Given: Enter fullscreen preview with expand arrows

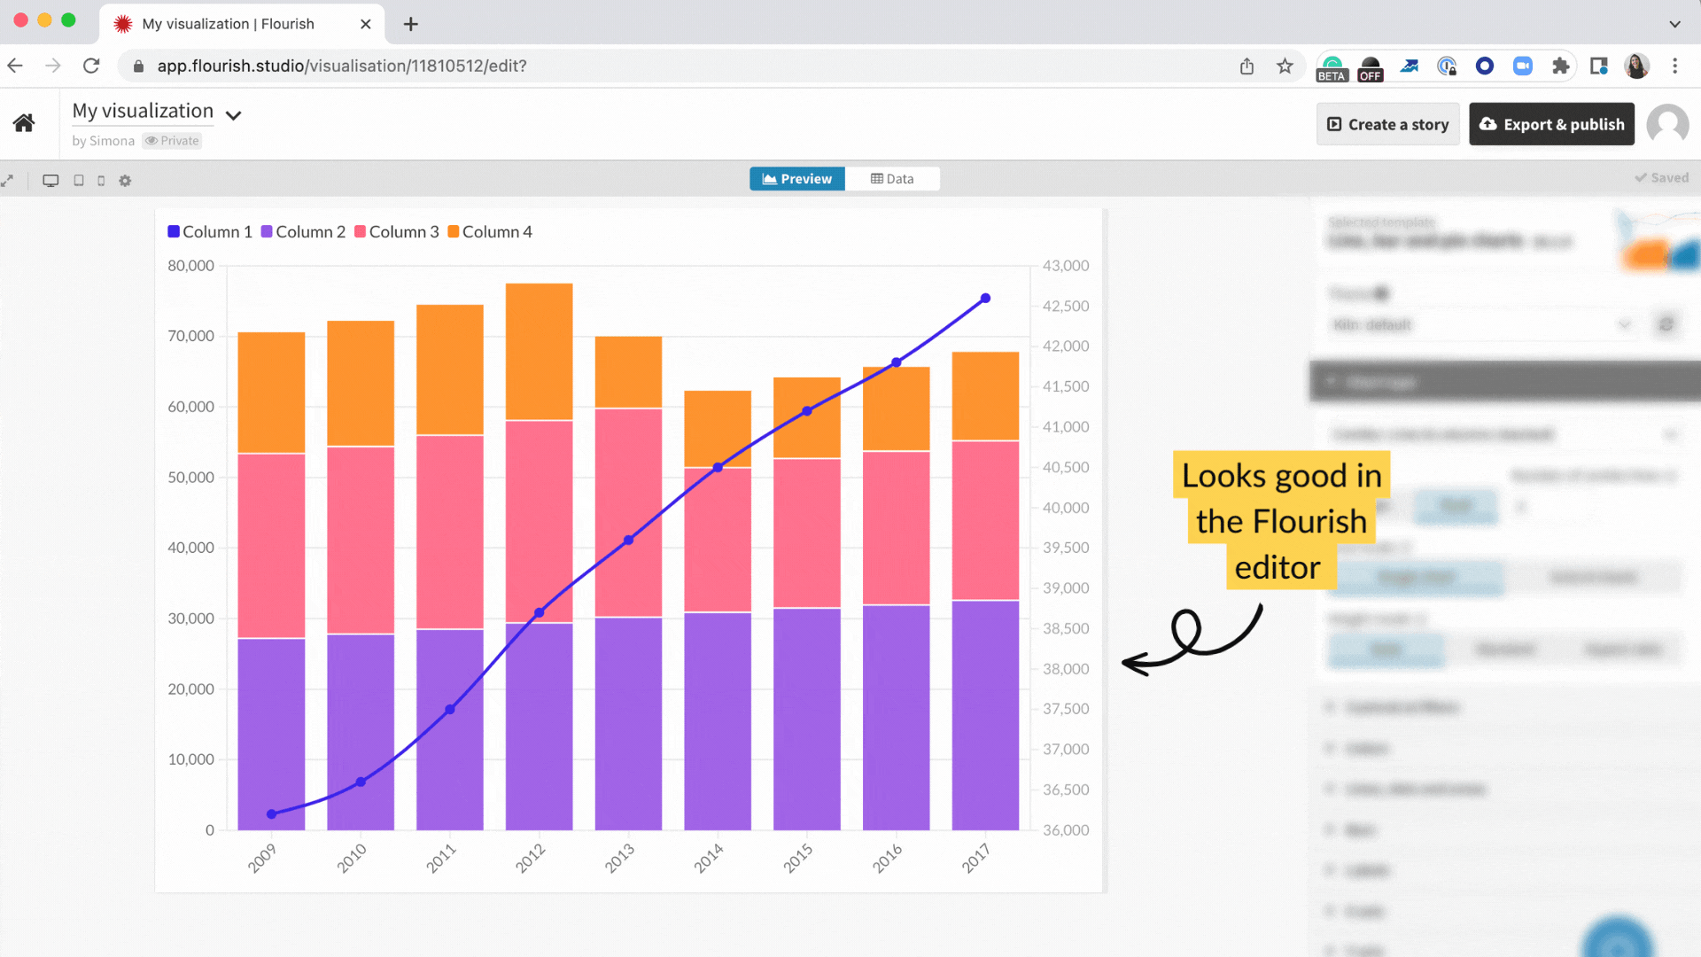Looking at the screenshot, I should tap(8, 181).
